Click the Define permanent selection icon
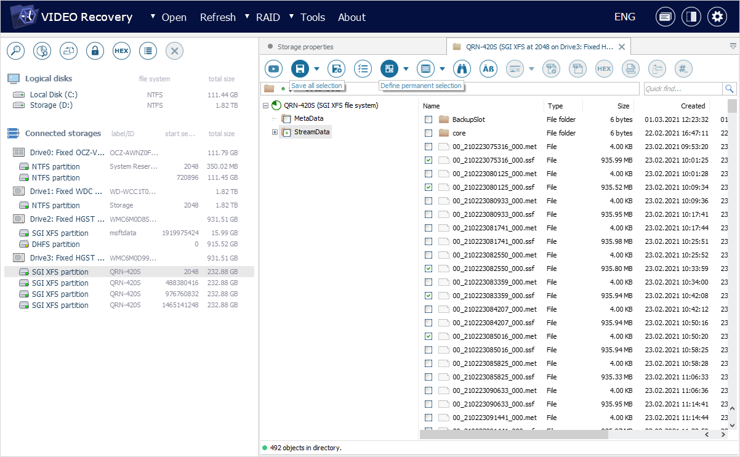740x457 pixels. (x=389, y=68)
